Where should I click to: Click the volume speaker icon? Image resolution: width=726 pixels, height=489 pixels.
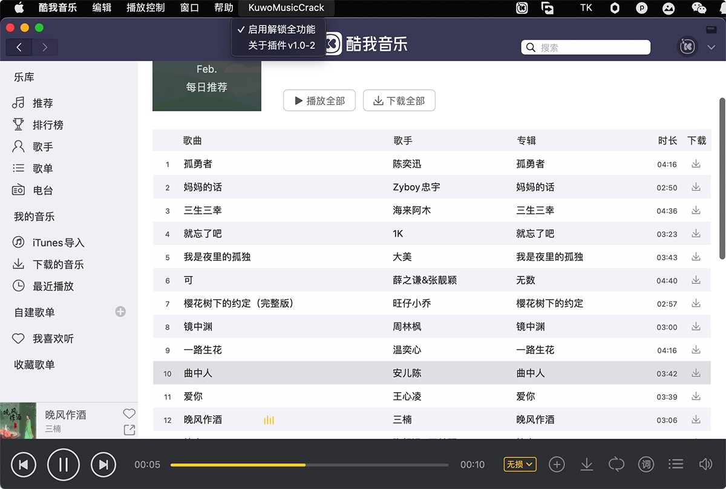705,464
